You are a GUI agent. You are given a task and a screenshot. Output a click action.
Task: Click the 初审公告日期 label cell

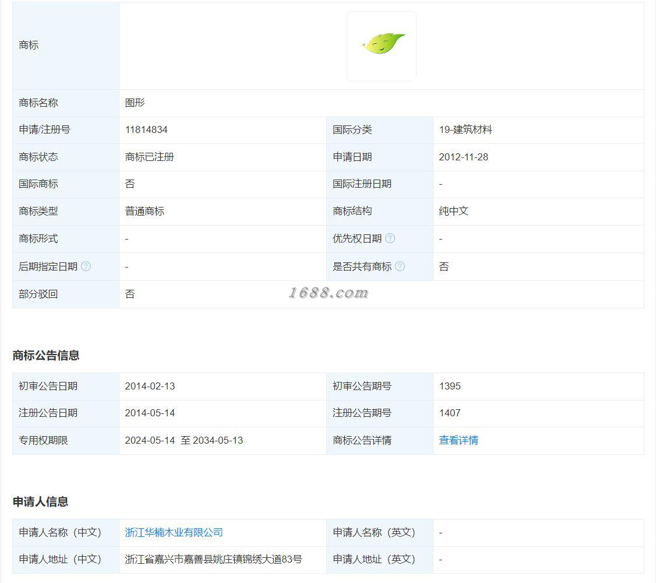(x=66, y=387)
